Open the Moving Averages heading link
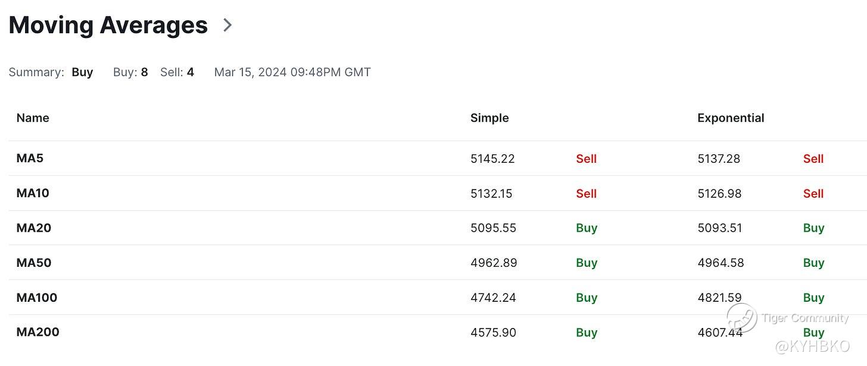This screenshot has width=867, height=366. tap(108, 25)
